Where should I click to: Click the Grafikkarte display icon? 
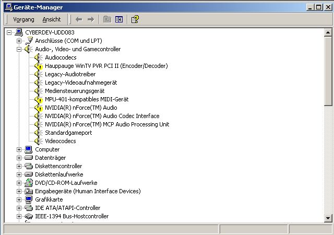coord(29,199)
